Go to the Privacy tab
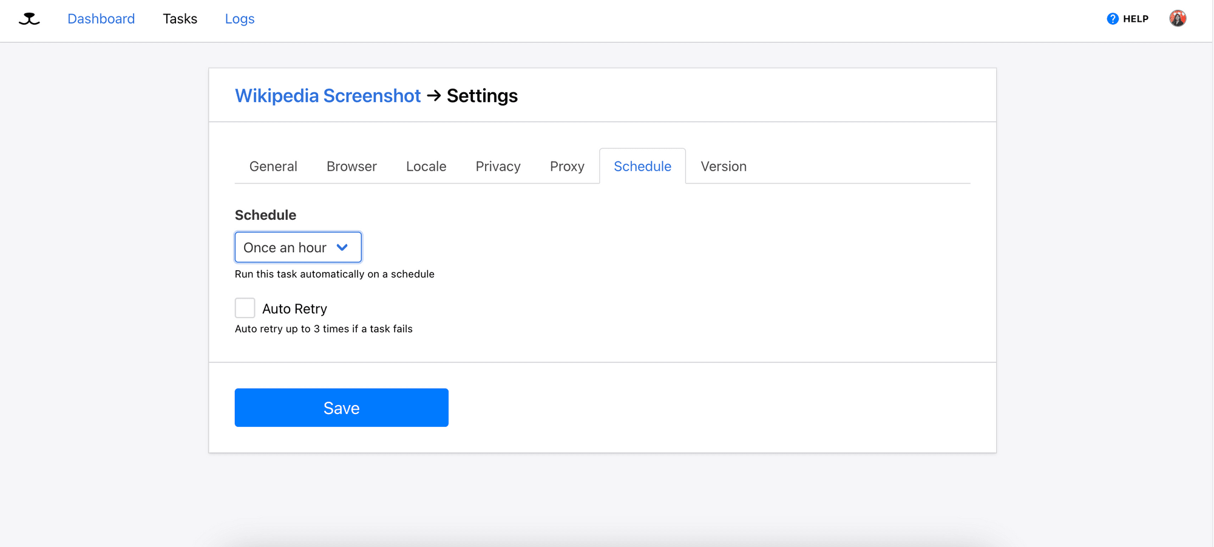1214x547 pixels. (x=498, y=166)
